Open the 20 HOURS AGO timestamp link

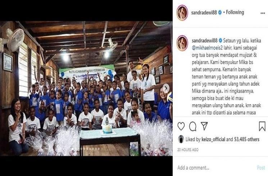188,150
